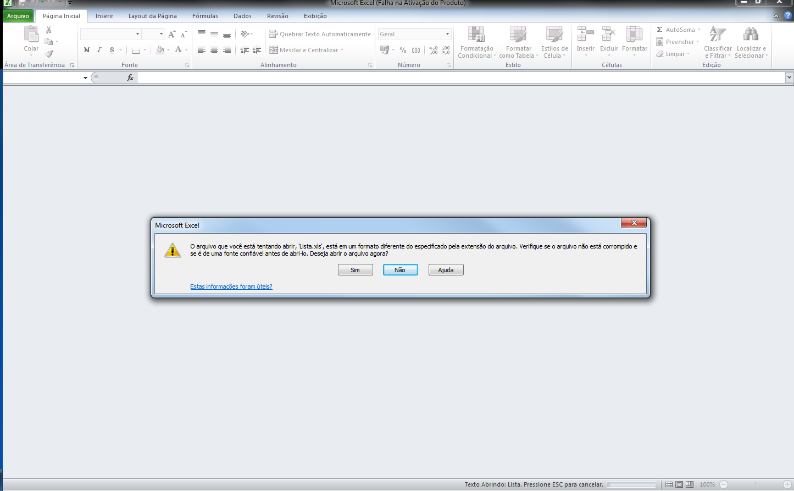
Task: Toggle Quebrar Texto Automaticamente
Action: (x=320, y=34)
